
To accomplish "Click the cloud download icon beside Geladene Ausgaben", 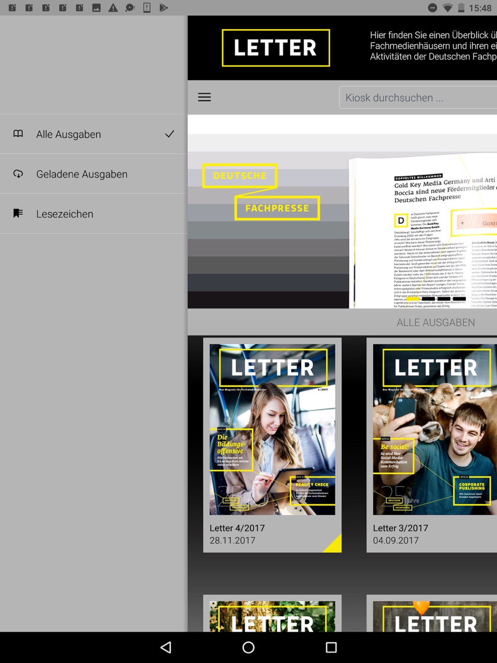I will (x=18, y=173).
